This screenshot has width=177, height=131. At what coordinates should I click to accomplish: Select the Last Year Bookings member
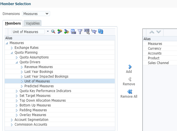(x=39, y=72)
